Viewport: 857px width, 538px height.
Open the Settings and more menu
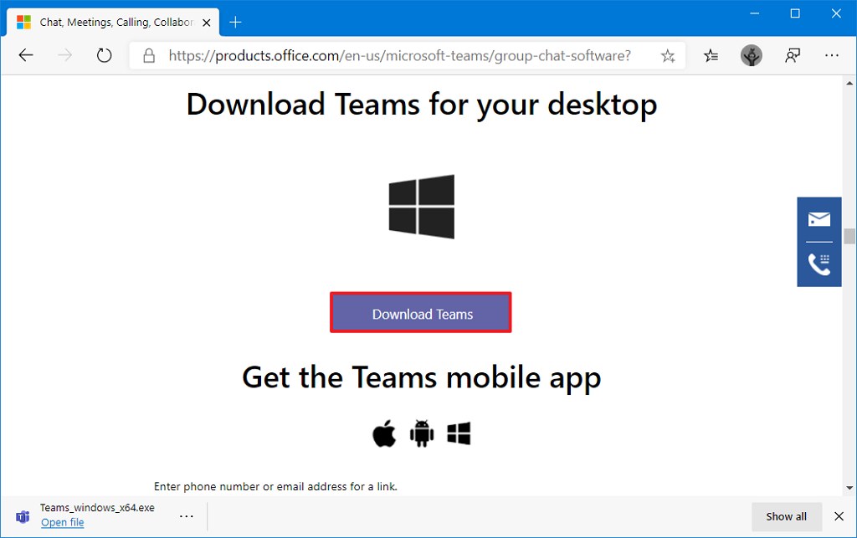pyautogui.click(x=832, y=55)
